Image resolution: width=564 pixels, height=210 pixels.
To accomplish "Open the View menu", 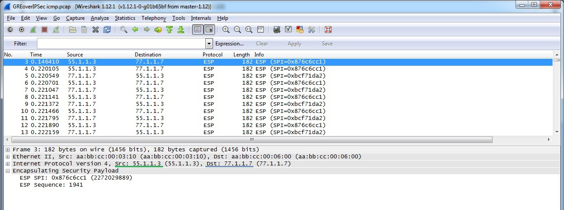I will [x=41, y=18].
